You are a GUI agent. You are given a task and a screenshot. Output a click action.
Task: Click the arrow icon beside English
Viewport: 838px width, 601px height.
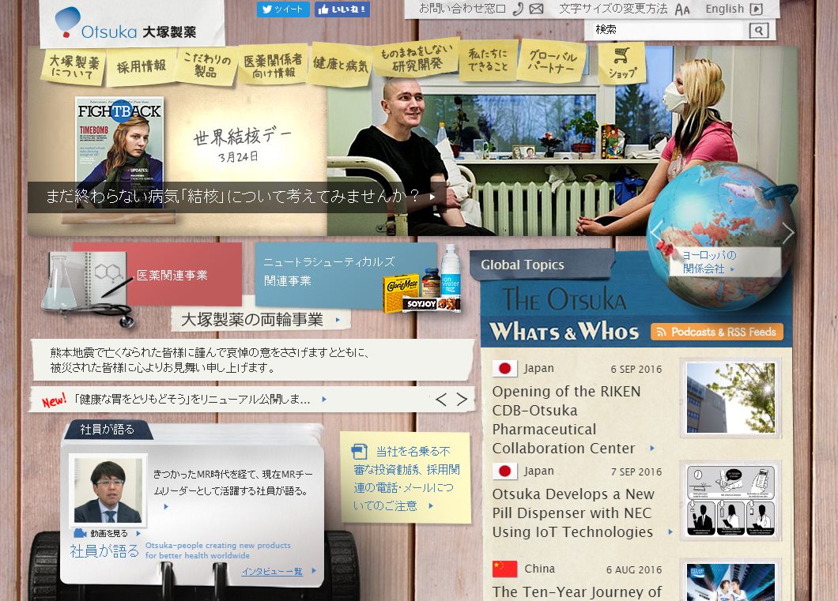757,9
